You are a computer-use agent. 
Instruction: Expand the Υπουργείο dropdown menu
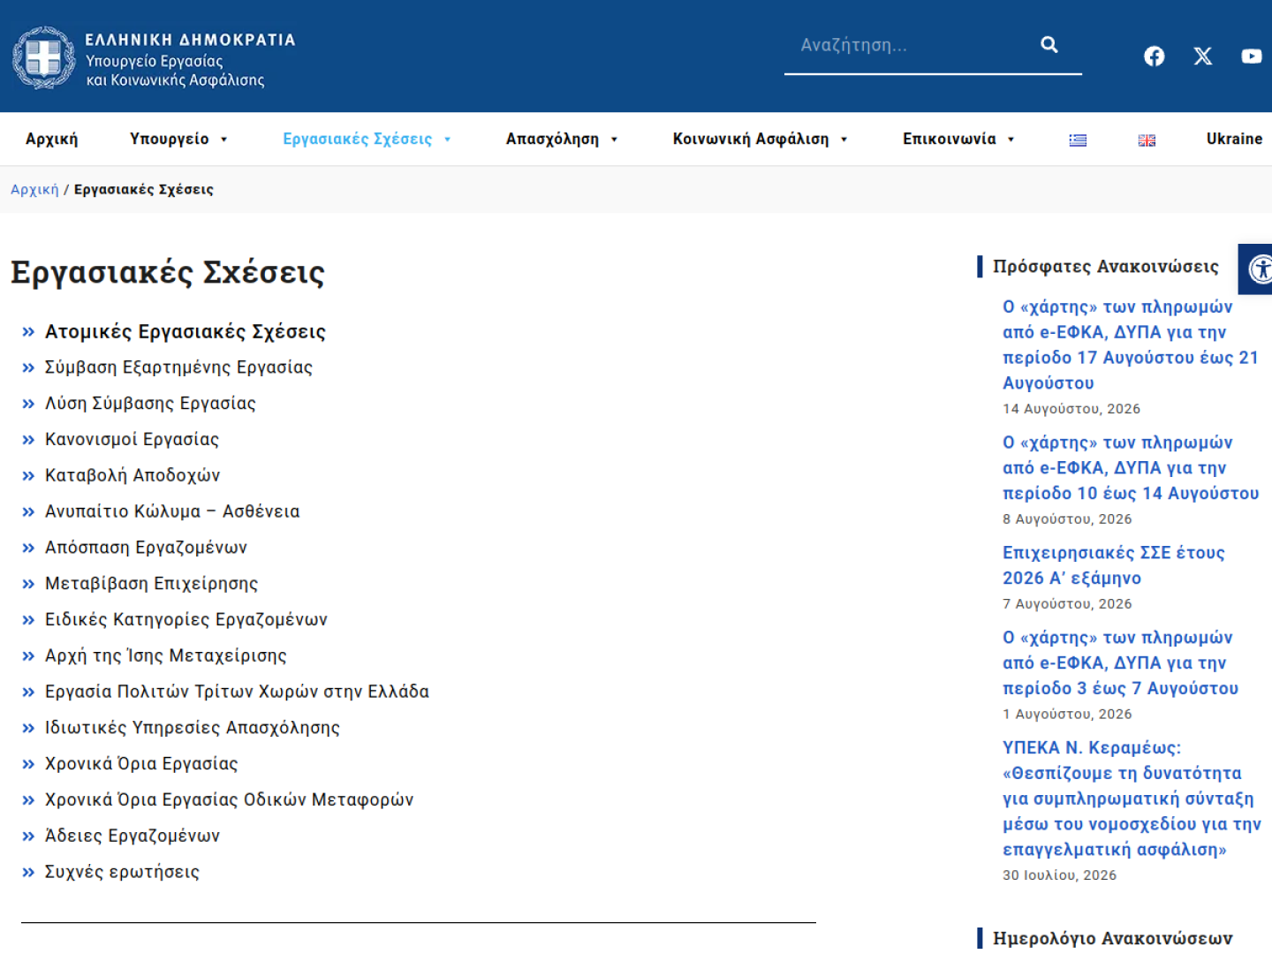point(178,139)
